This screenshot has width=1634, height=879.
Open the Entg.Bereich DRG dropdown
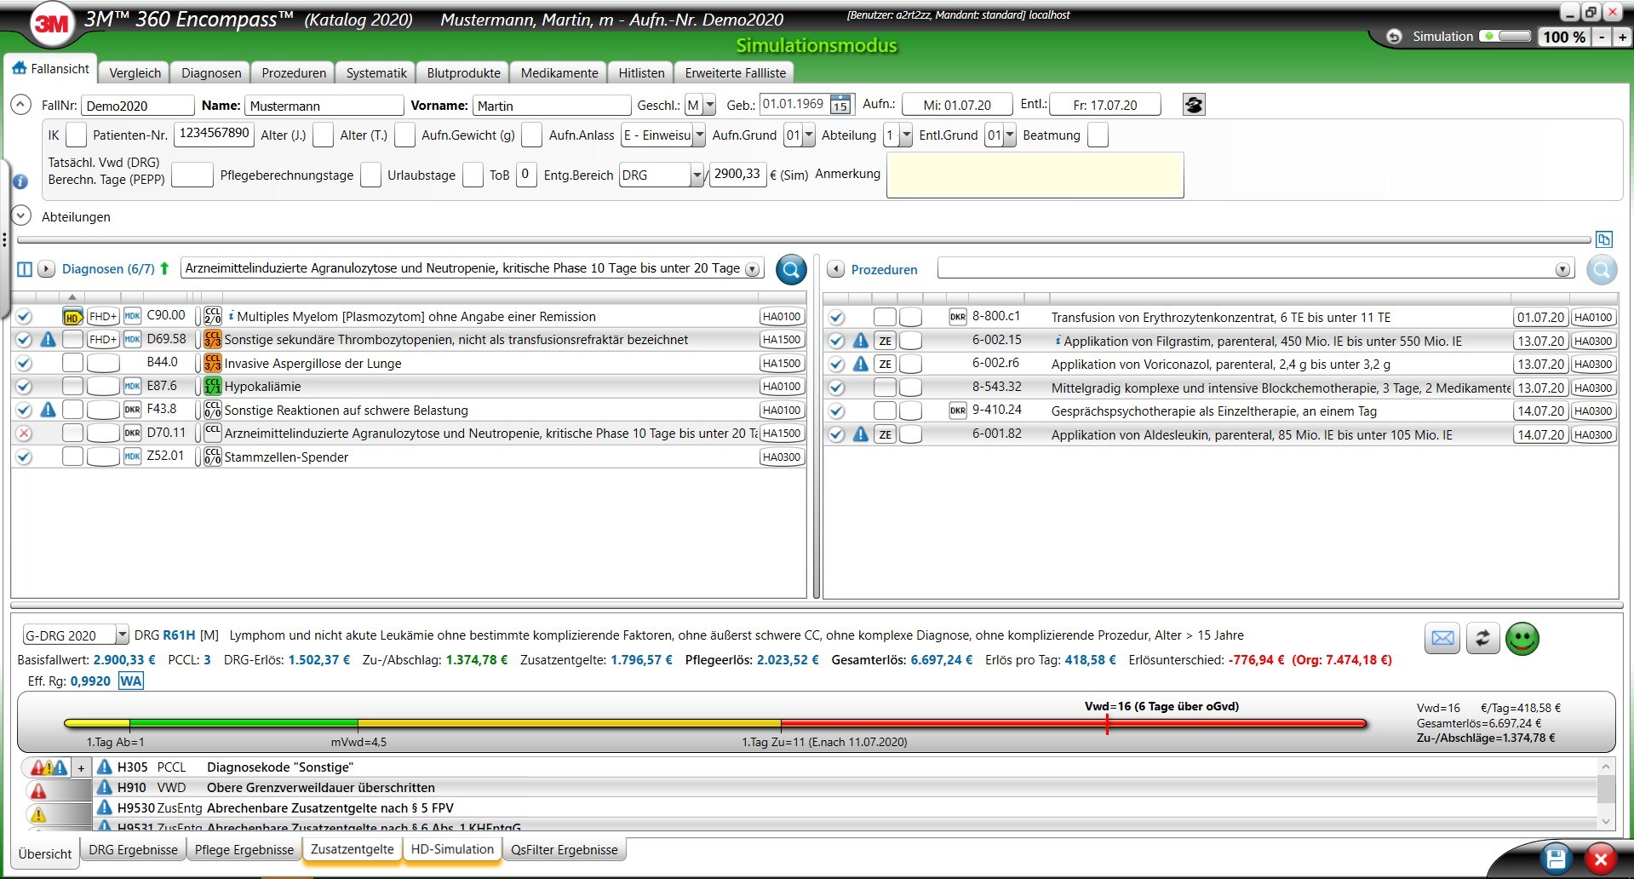[696, 175]
